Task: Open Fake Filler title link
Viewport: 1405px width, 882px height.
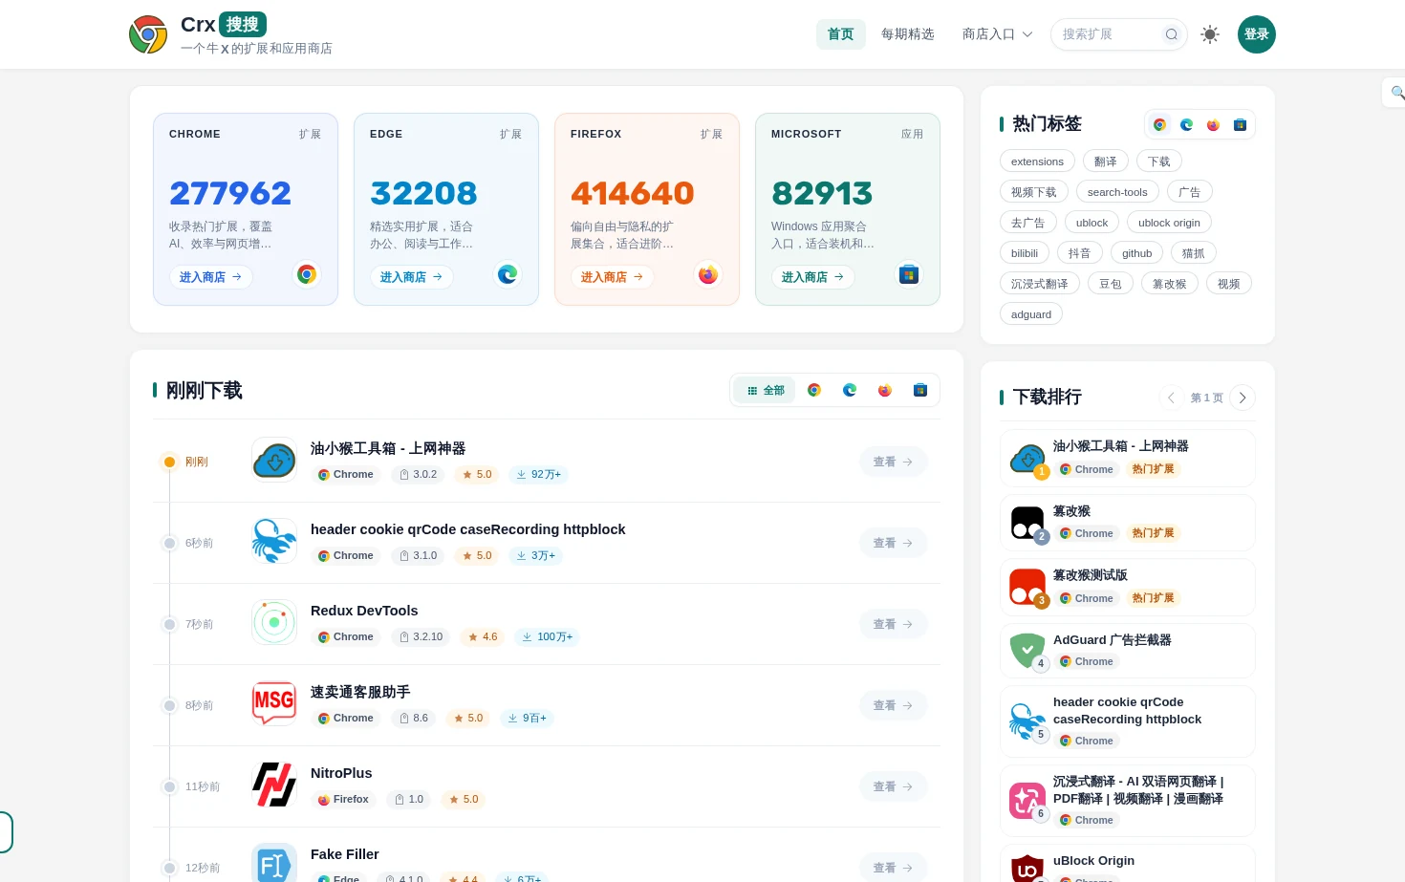Action: point(345,854)
